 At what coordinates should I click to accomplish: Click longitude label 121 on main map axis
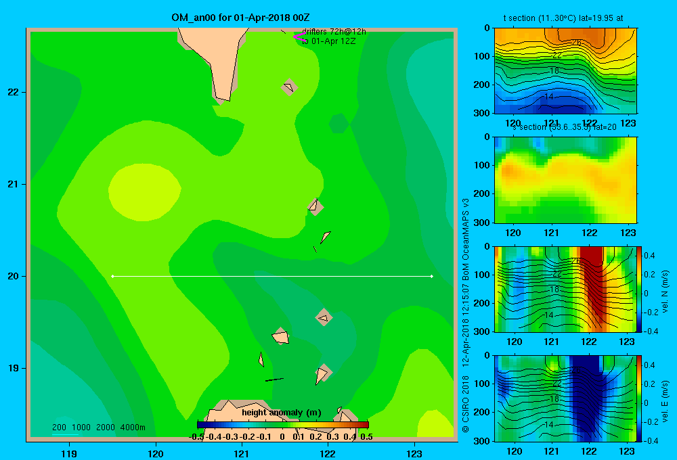pyautogui.click(x=242, y=453)
